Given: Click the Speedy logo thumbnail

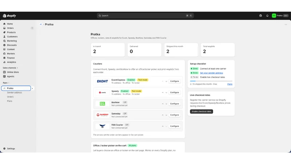Looking at the screenshot, I should coord(103,93).
